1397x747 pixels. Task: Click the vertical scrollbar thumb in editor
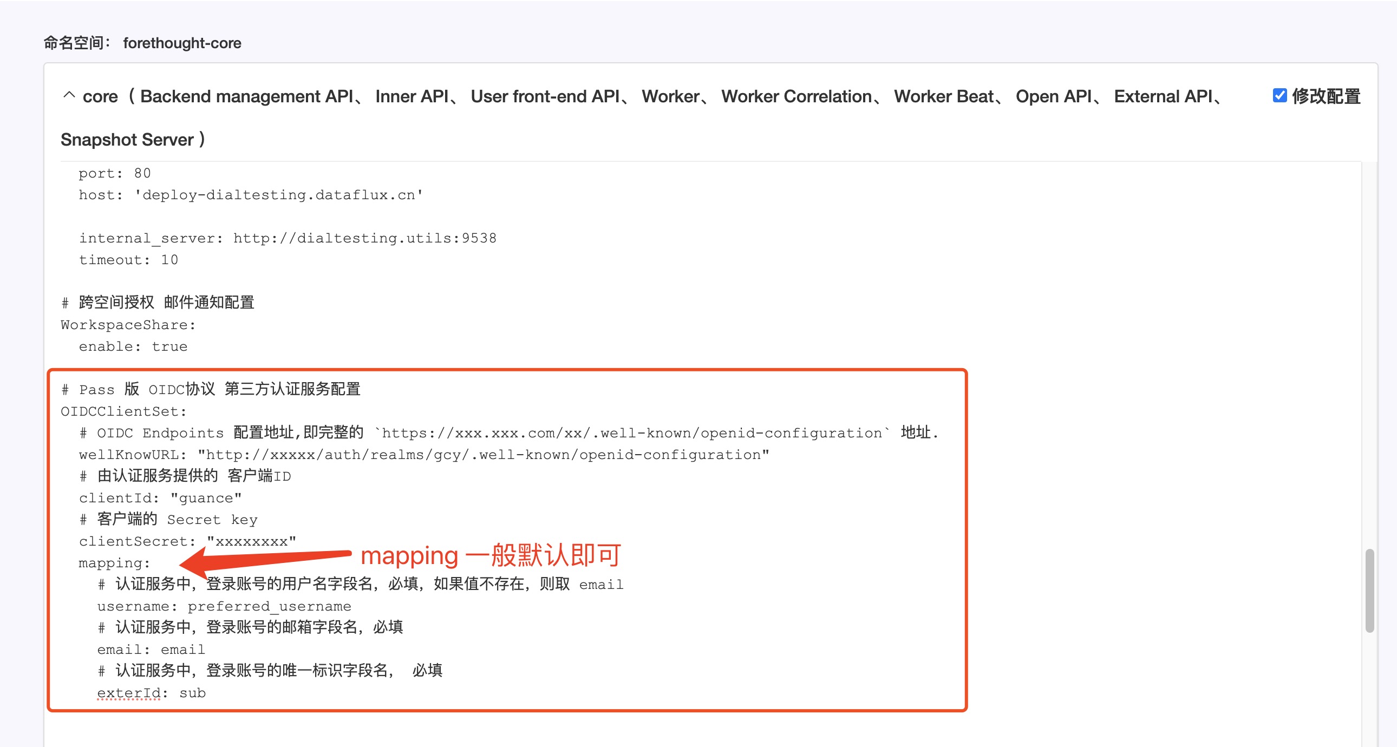(x=1369, y=591)
